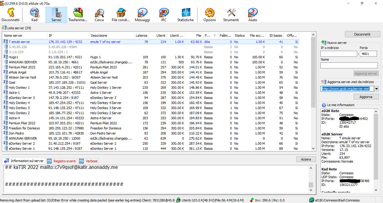
Task: Open the server.met address dropdown arrow
Action: point(376,89)
